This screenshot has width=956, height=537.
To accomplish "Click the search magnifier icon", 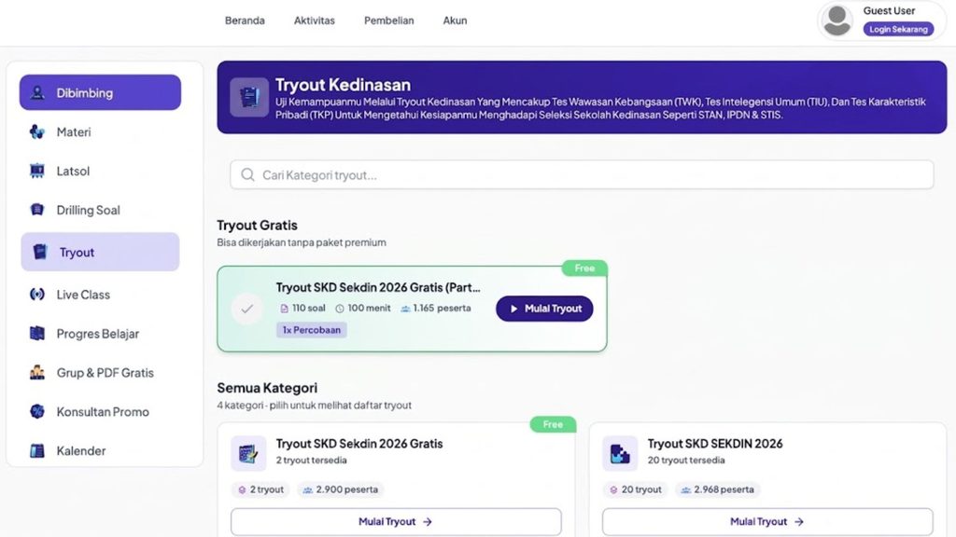I will [x=247, y=174].
